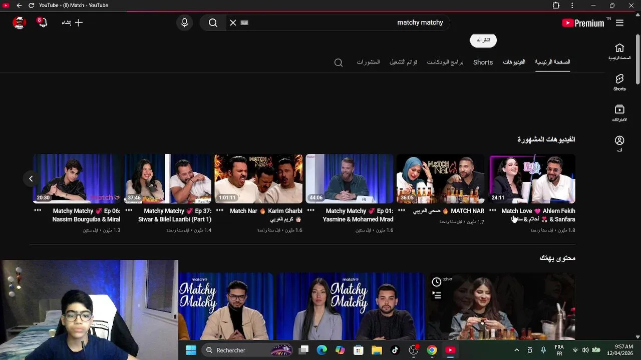Viewport: 641px width, 360px height.
Task: Open Task View on the taskbar
Action: click(x=304, y=350)
